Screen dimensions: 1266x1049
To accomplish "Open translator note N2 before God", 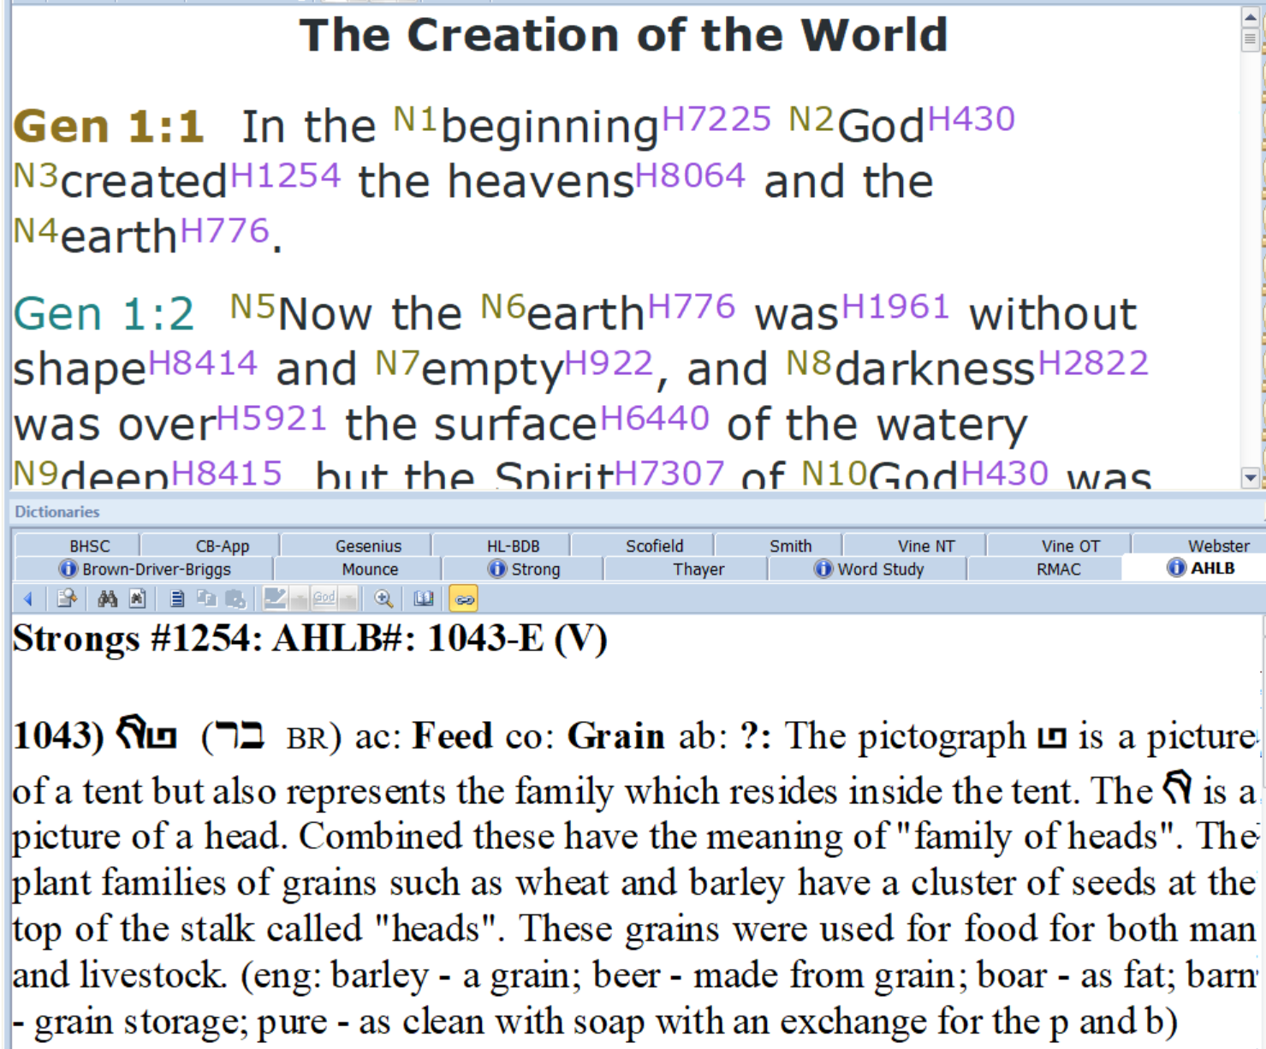I will [811, 119].
